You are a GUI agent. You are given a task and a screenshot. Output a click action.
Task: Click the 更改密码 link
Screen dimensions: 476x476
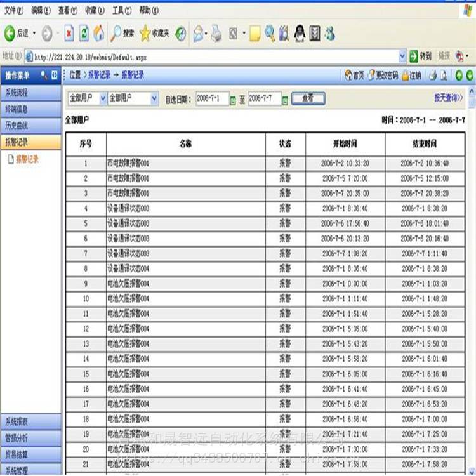pyautogui.click(x=383, y=76)
